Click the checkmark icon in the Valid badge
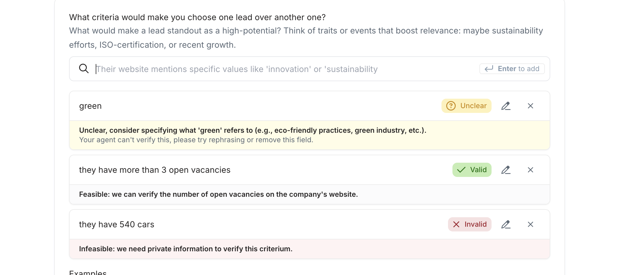The image size is (640, 275). [x=461, y=170]
